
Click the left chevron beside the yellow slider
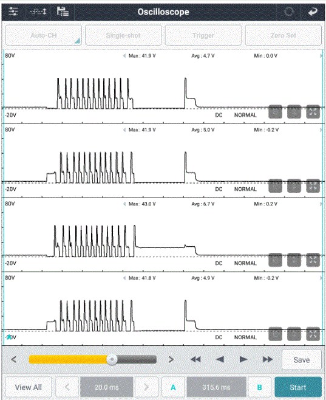pyautogui.click(x=14, y=359)
